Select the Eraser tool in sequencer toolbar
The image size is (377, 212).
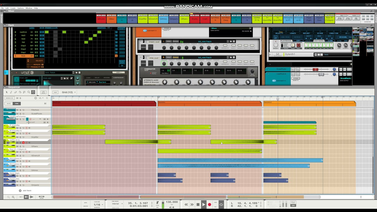(x=16, y=92)
